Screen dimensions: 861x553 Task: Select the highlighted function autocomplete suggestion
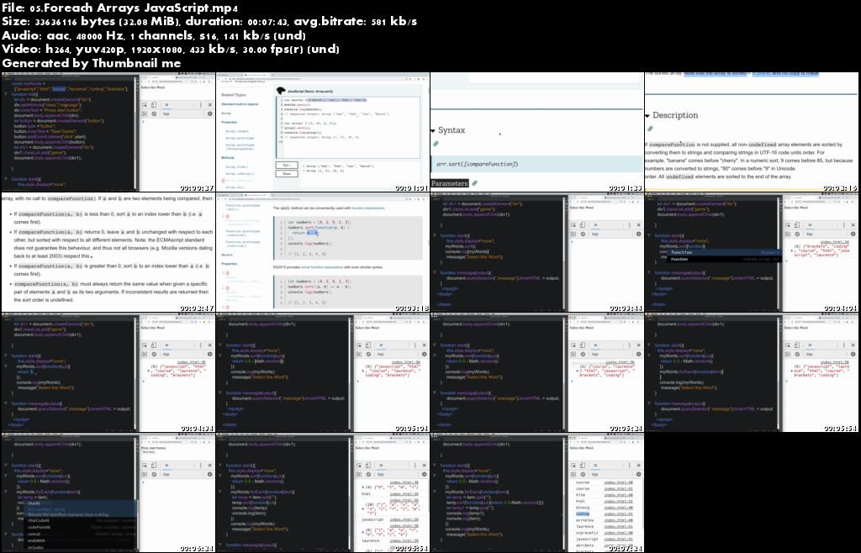click(x=724, y=252)
